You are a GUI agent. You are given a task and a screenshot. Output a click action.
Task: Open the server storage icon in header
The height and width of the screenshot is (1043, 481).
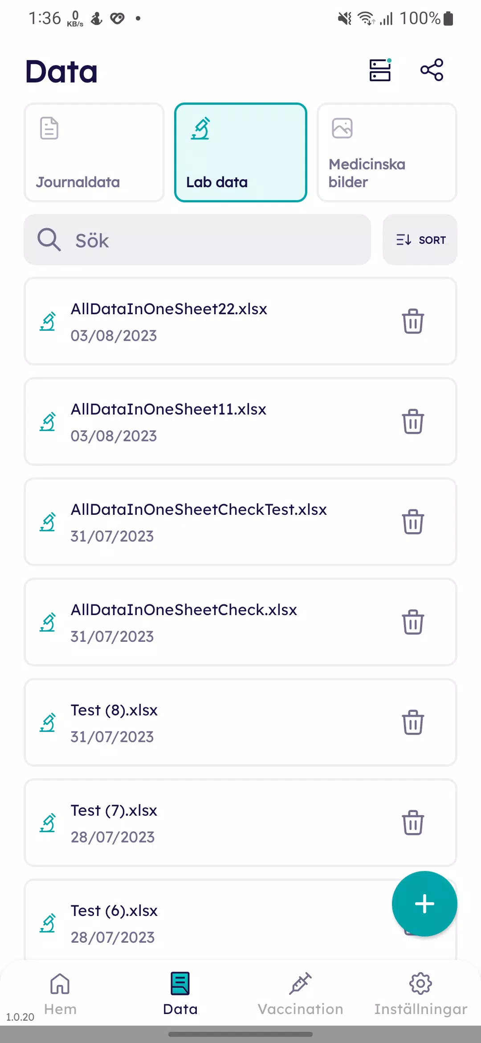(380, 70)
